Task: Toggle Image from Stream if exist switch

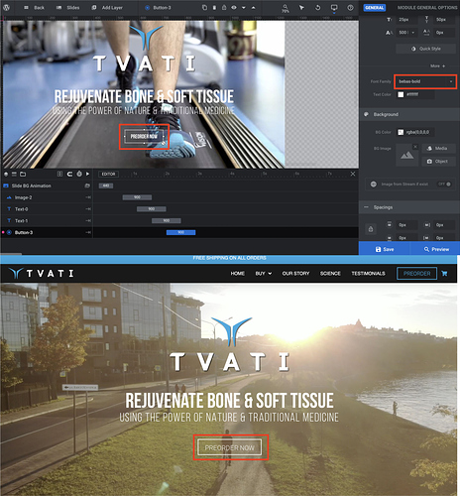Action: (444, 185)
